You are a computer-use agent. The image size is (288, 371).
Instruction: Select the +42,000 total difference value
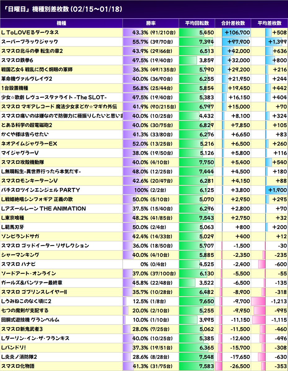238,51
